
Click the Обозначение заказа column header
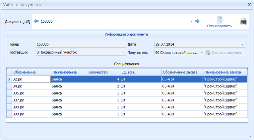[x=182, y=72]
